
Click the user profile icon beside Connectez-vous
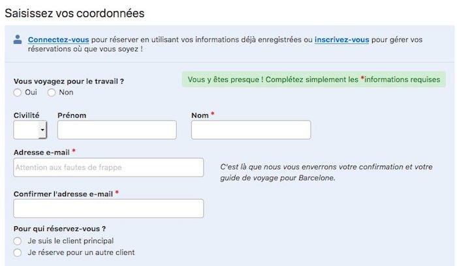[x=18, y=40]
